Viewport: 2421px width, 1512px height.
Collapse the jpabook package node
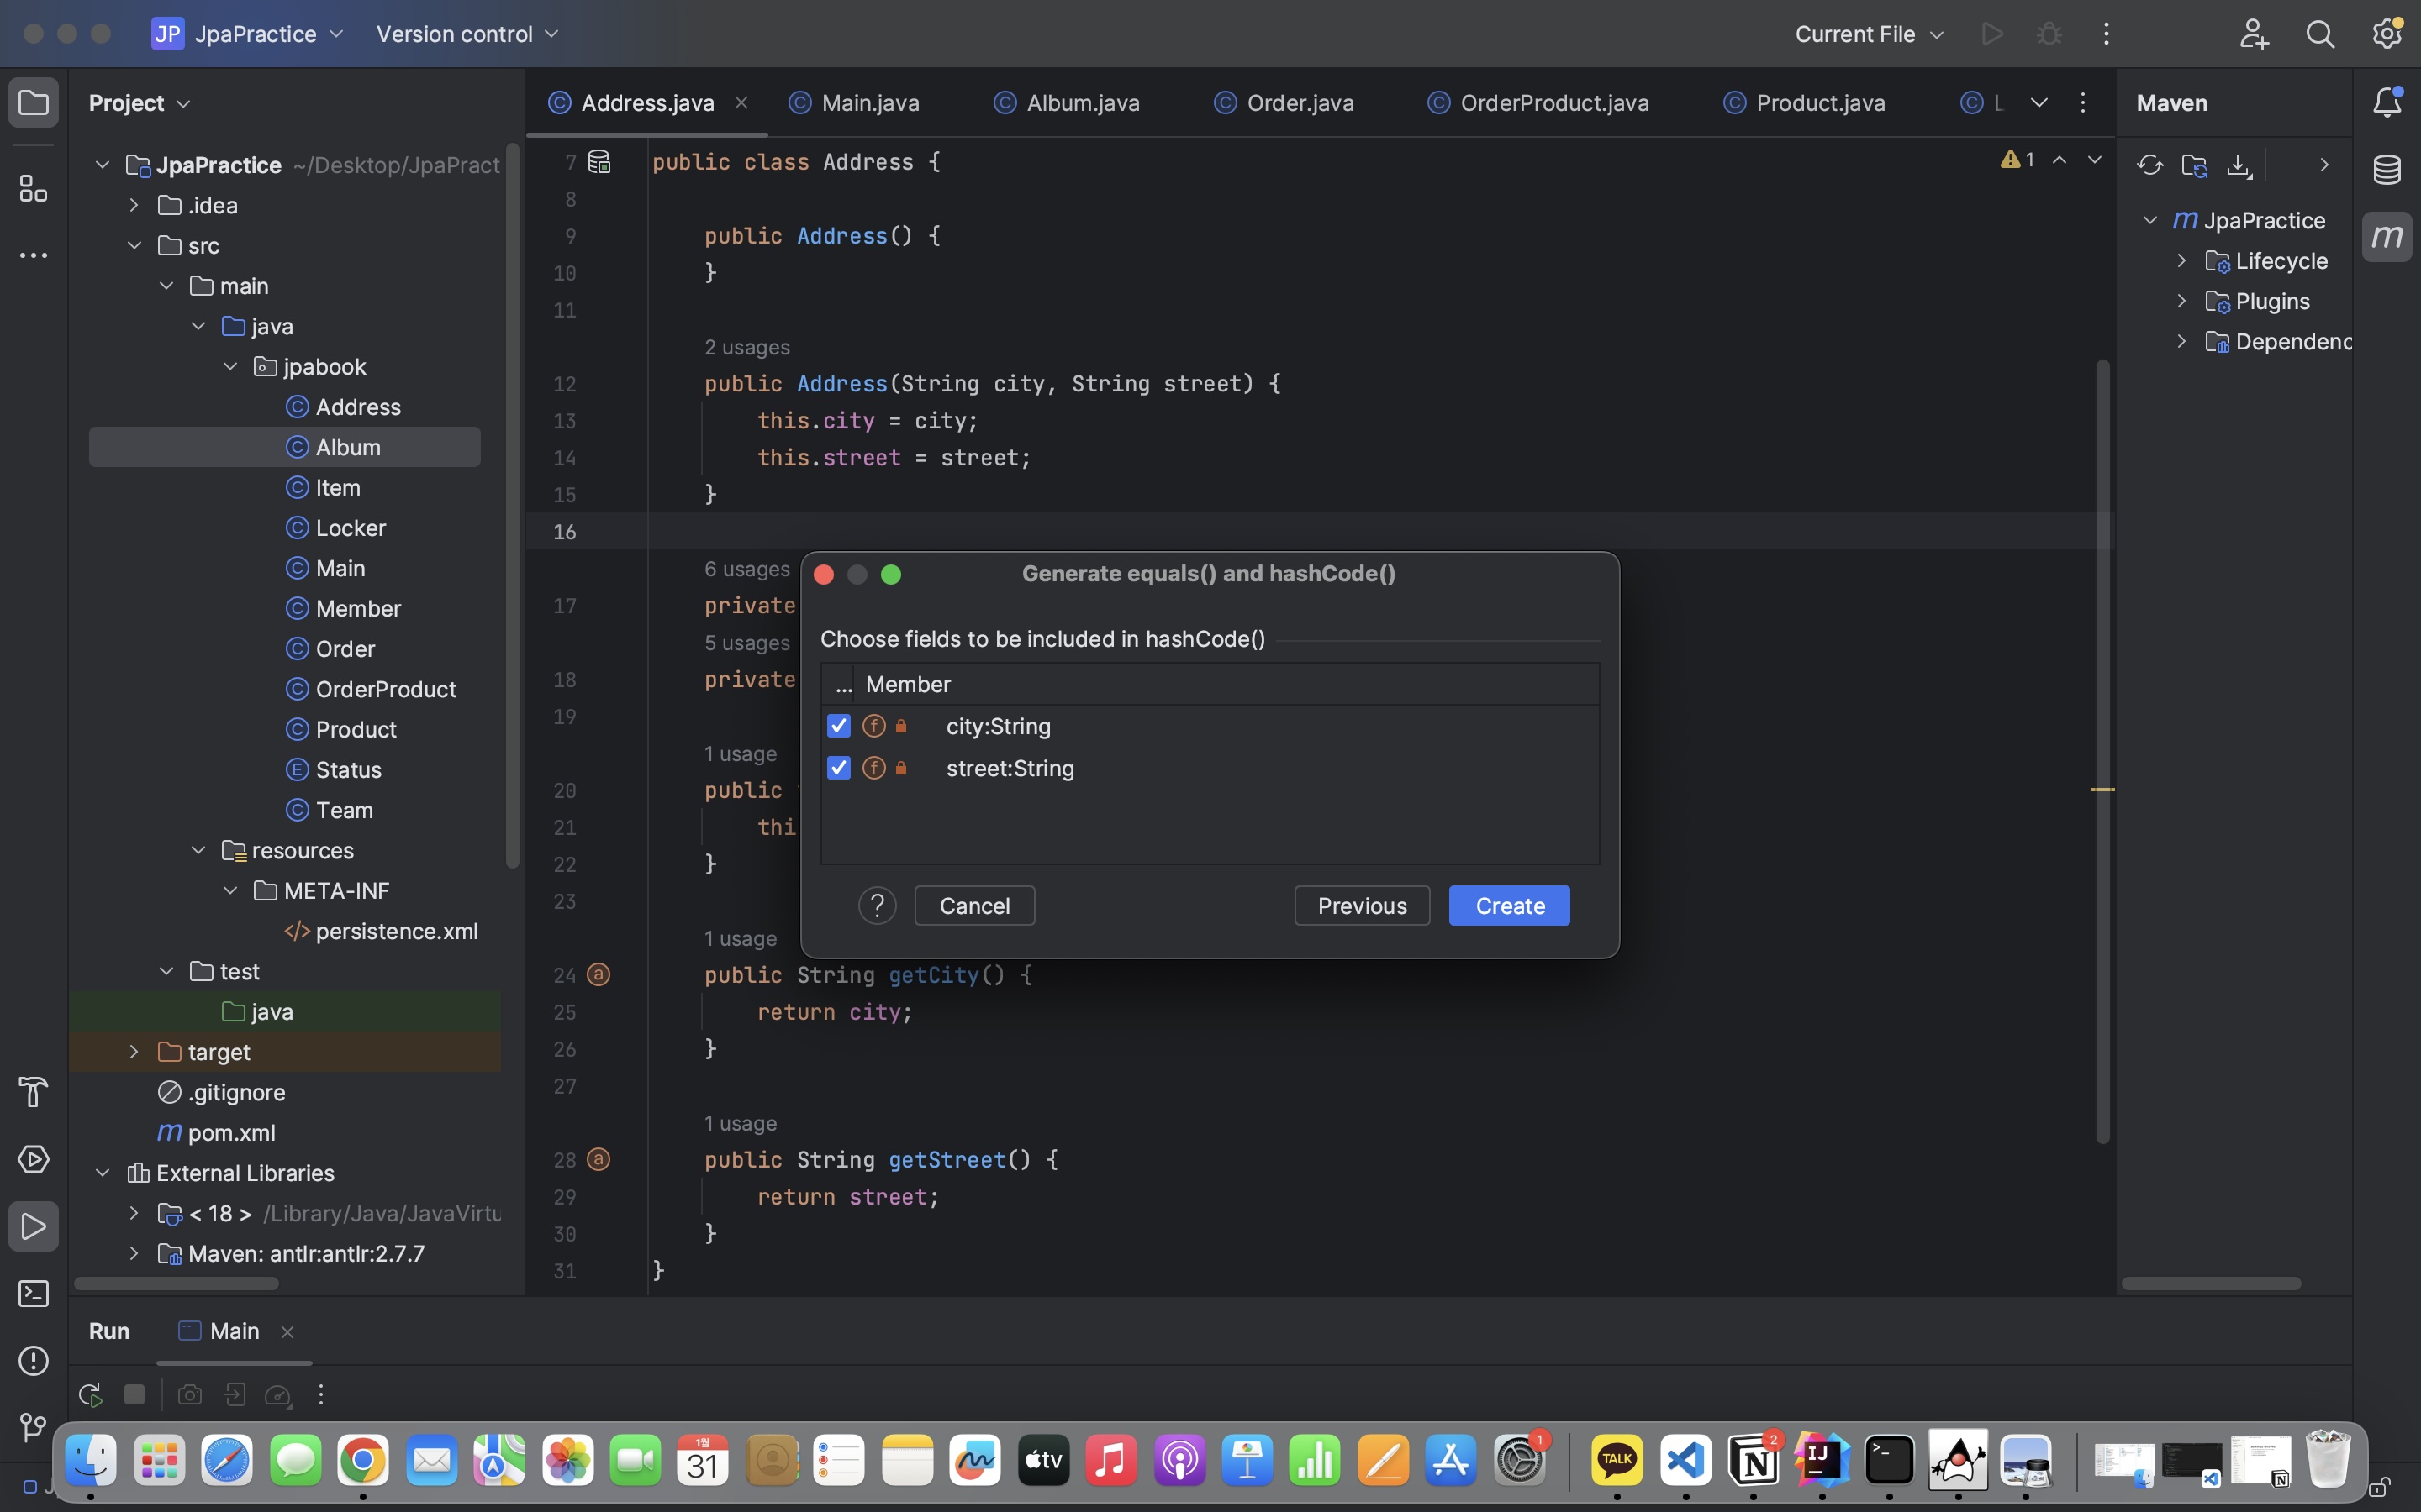click(230, 367)
